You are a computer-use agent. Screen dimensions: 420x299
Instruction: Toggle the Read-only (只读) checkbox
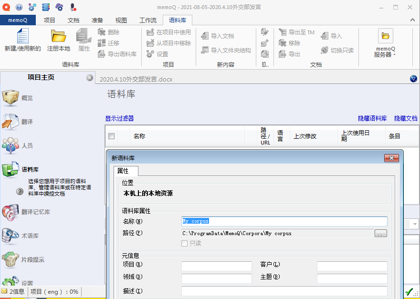tap(184, 243)
